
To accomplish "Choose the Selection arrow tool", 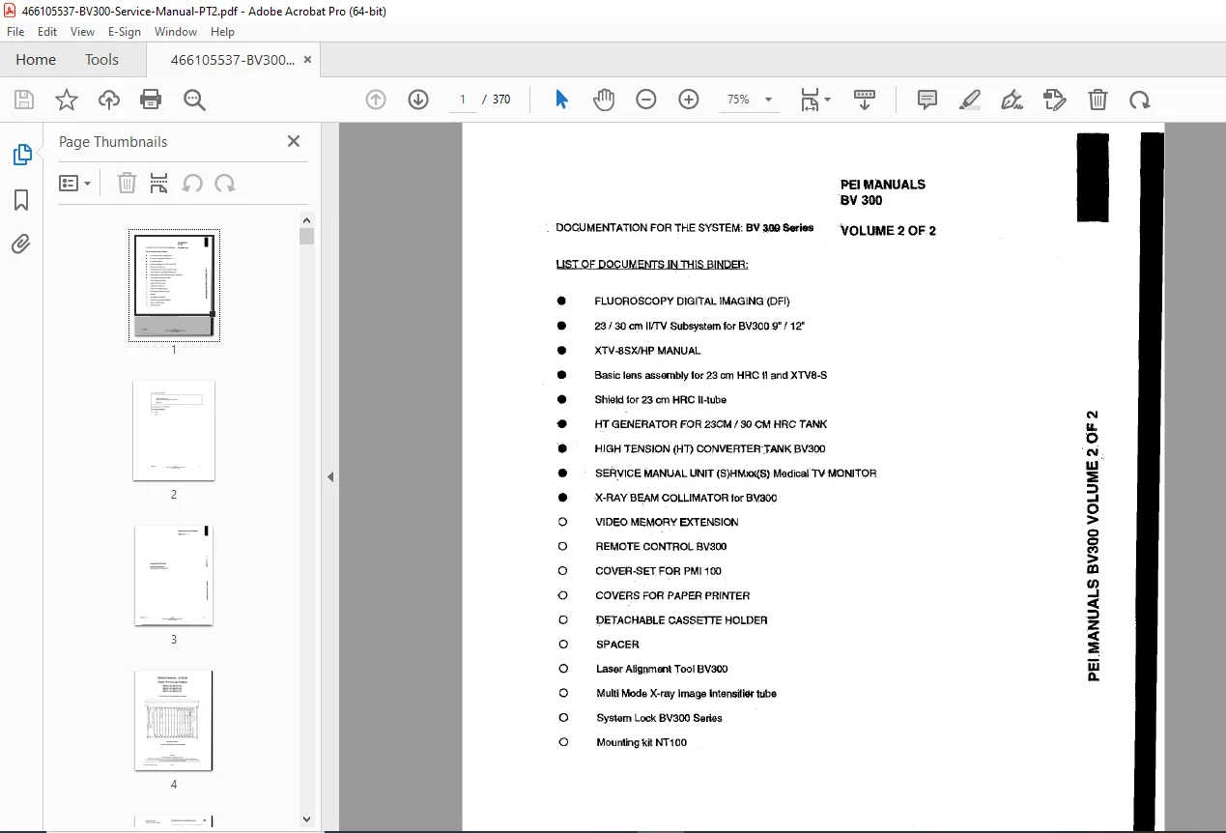I will [561, 100].
